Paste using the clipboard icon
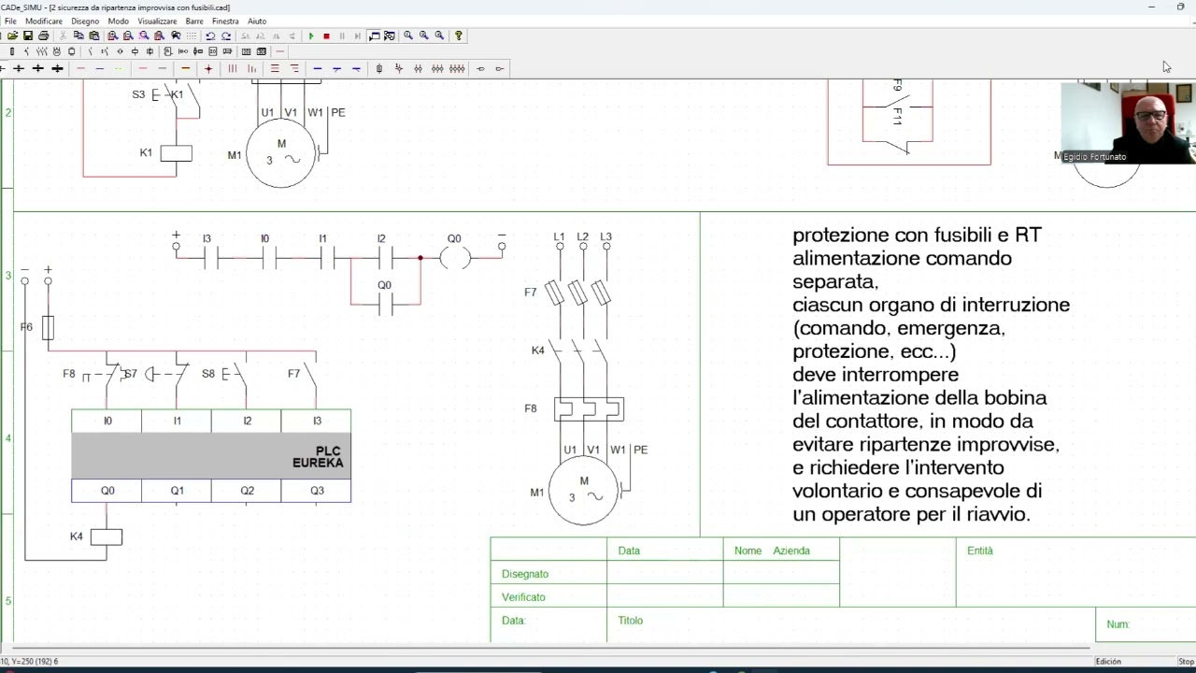 (94, 36)
